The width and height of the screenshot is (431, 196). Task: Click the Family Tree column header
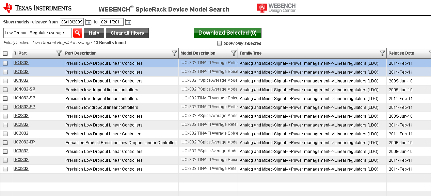[x=251, y=53]
